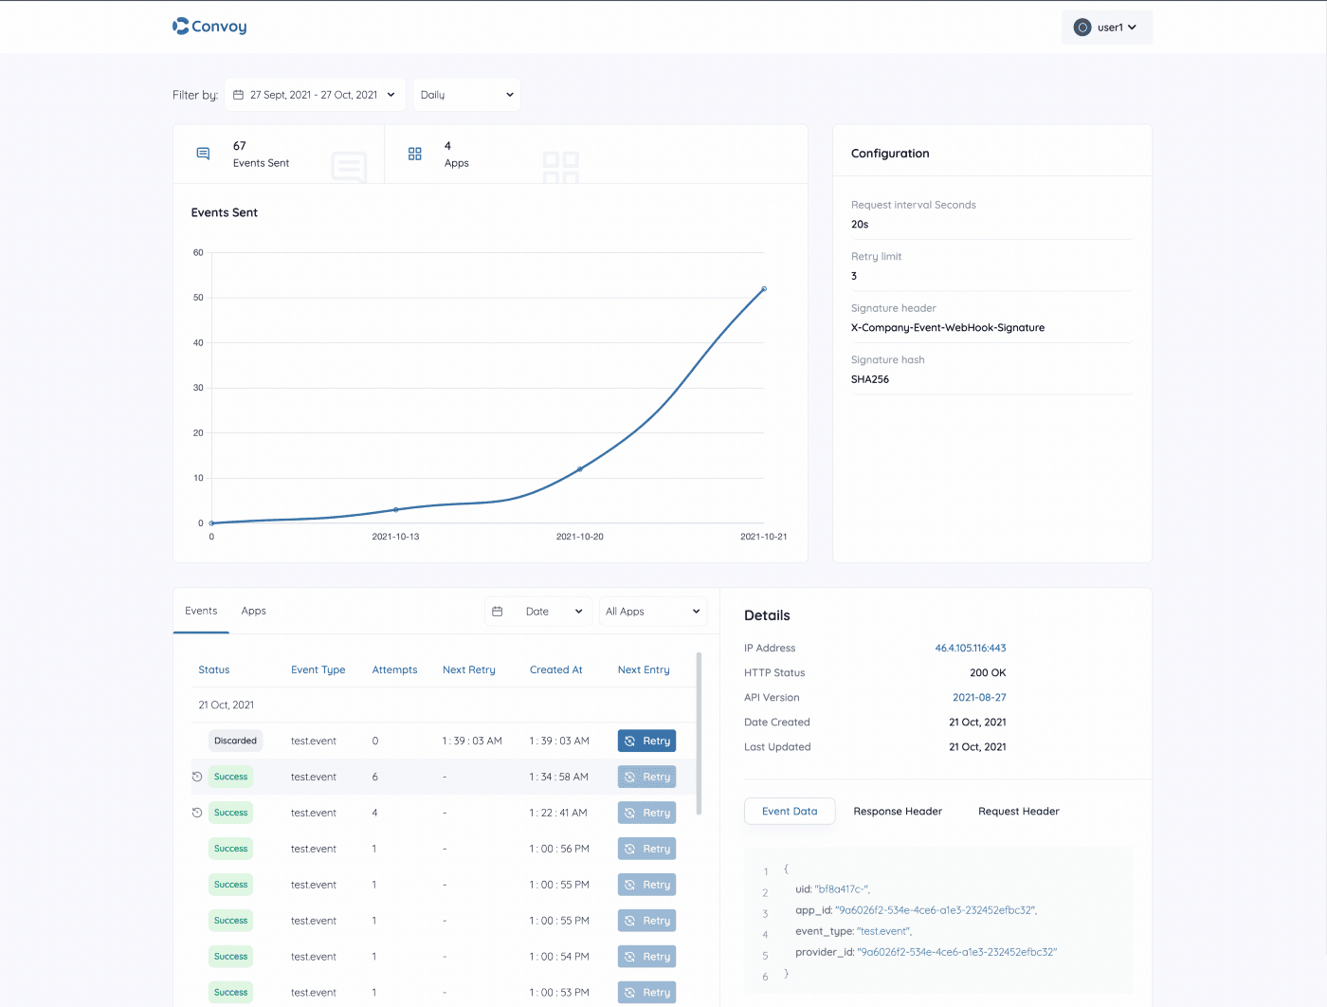Select the Events tab
Viewport: 1327px width, 1007px height.
click(201, 611)
